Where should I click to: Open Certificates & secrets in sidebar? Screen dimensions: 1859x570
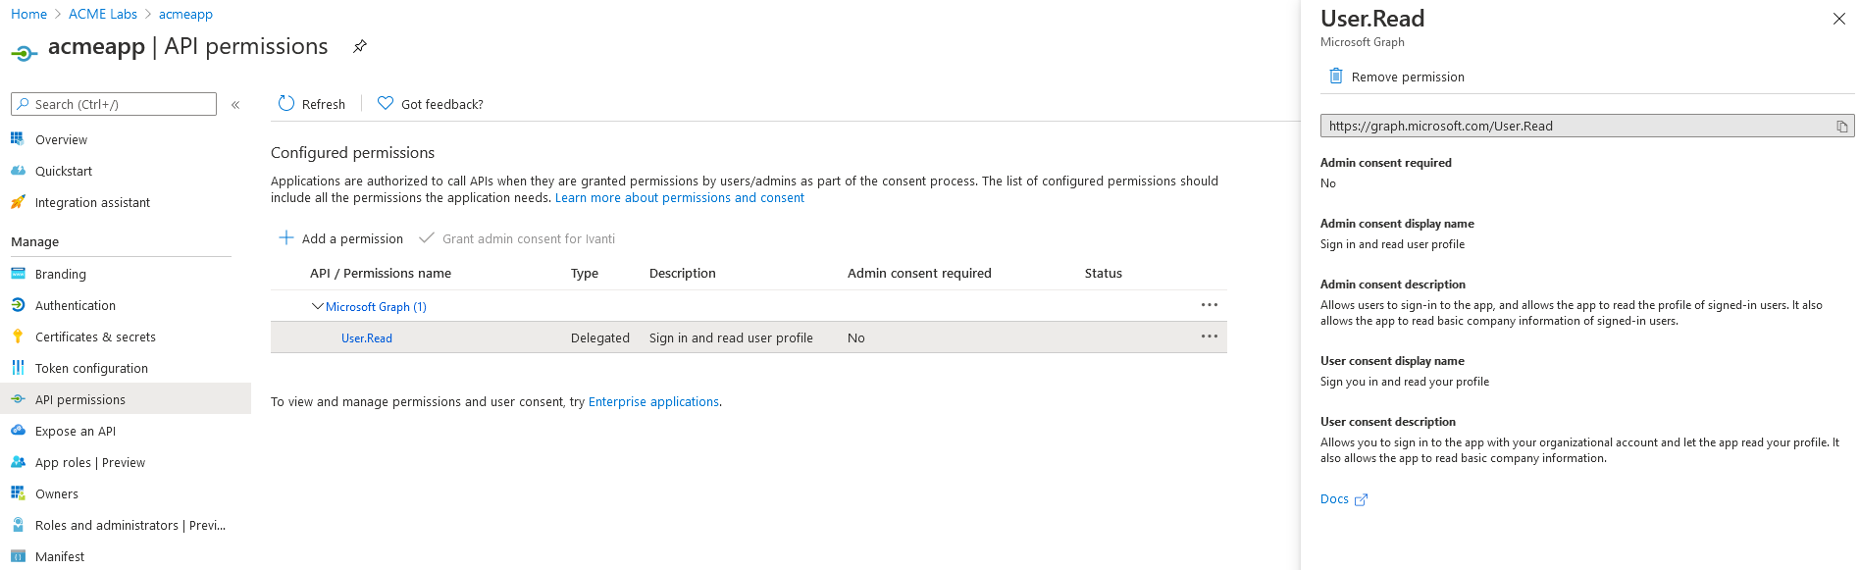[95, 337]
